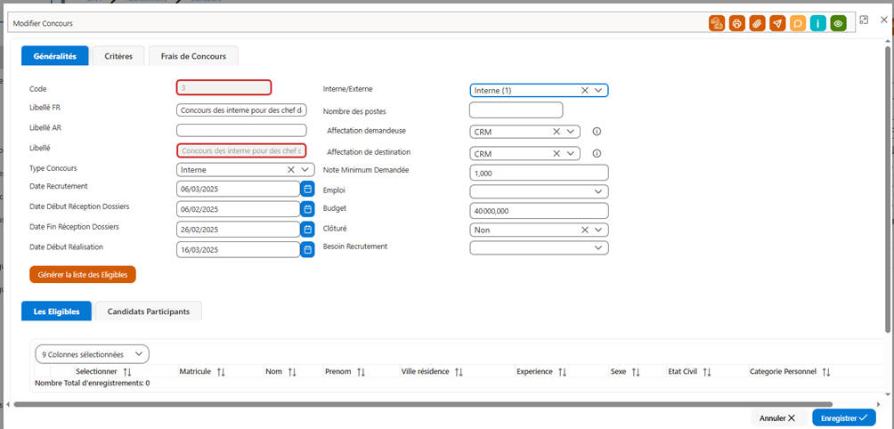Clear the Type Concours Interne value
This screenshot has height=429, width=894.
tap(291, 169)
